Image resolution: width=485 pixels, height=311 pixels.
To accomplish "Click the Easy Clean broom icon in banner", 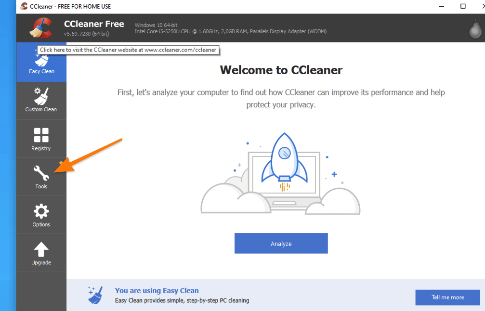I will tap(95, 295).
